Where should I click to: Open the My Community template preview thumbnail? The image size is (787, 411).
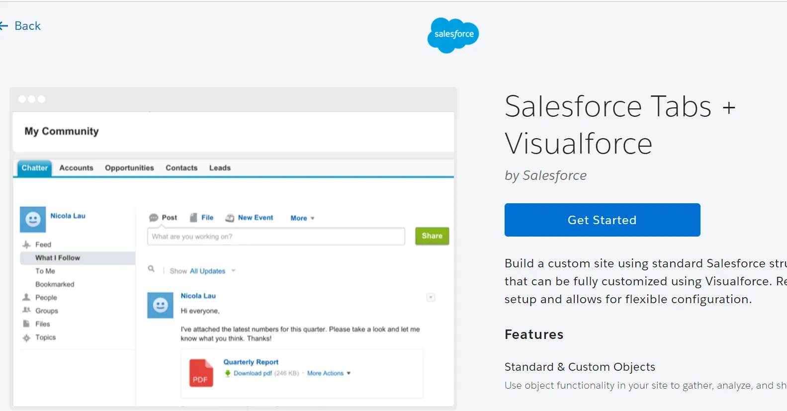click(233, 248)
